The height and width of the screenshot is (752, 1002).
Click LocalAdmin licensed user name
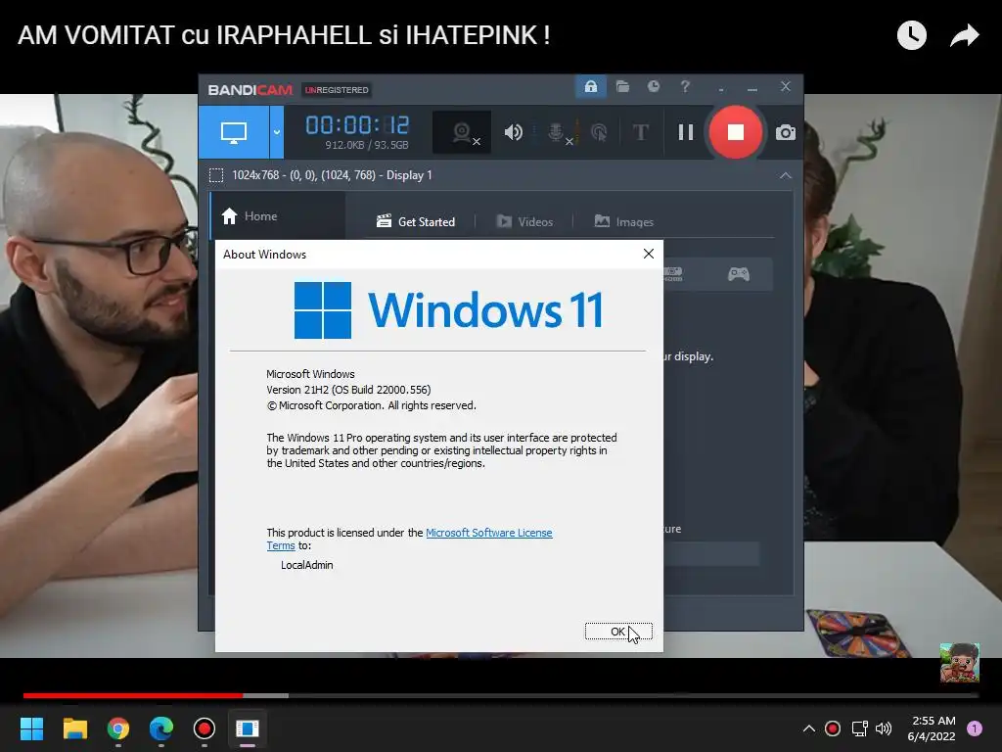pos(306,565)
